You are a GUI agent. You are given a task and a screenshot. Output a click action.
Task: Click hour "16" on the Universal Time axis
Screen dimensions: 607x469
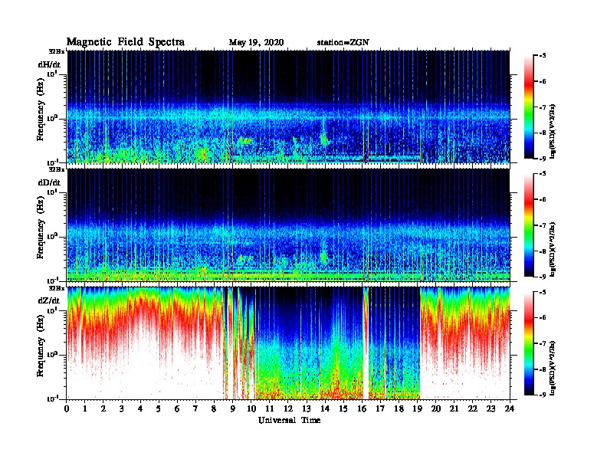coord(362,408)
